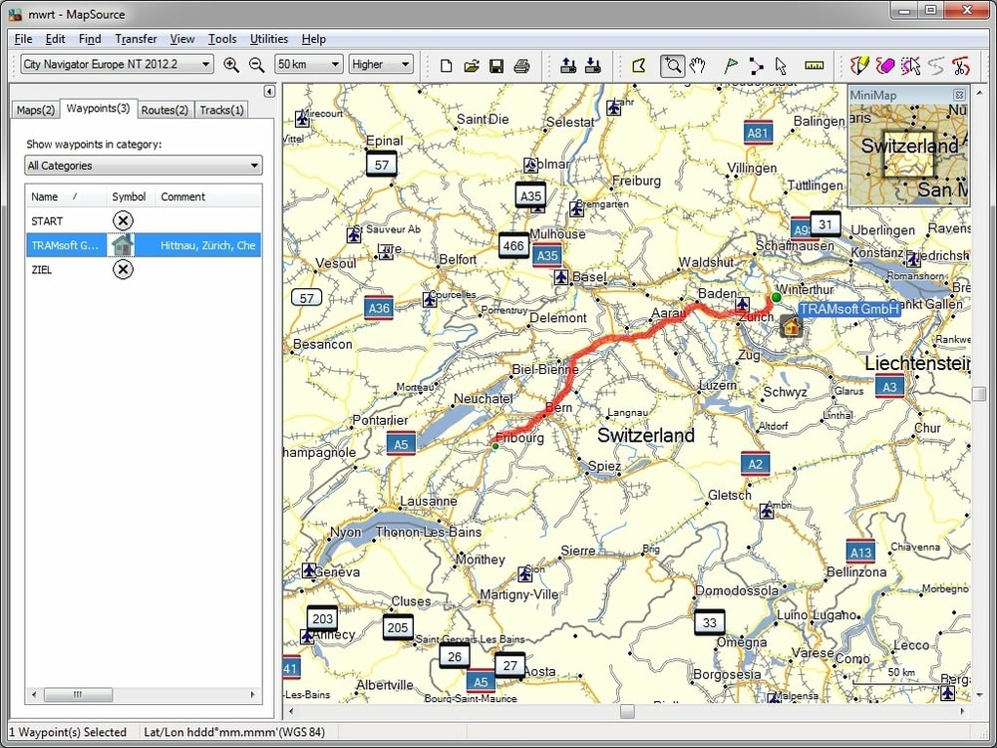Click the Zoom In magnifier icon

click(x=232, y=63)
